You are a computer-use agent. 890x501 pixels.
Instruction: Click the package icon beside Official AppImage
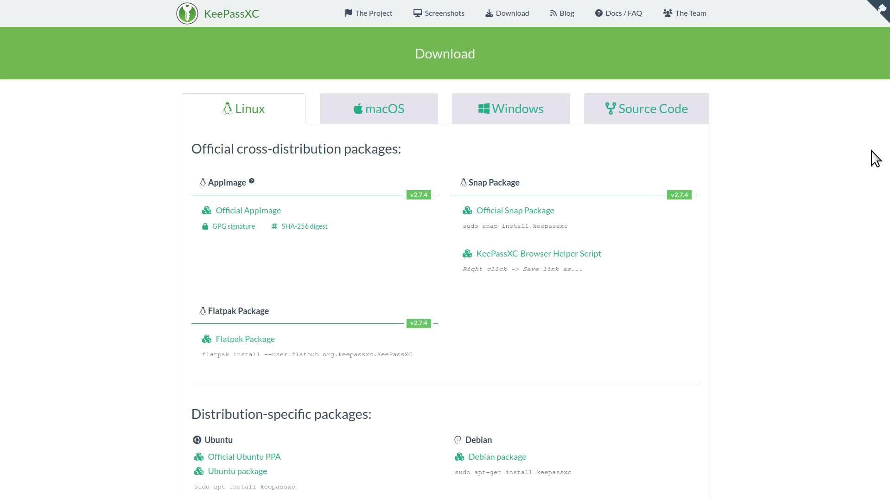tap(207, 211)
